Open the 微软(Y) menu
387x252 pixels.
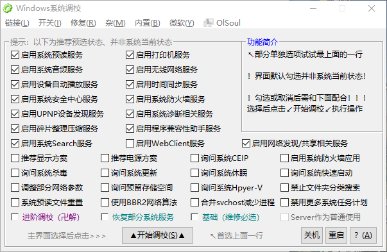click(x=182, y=23)
